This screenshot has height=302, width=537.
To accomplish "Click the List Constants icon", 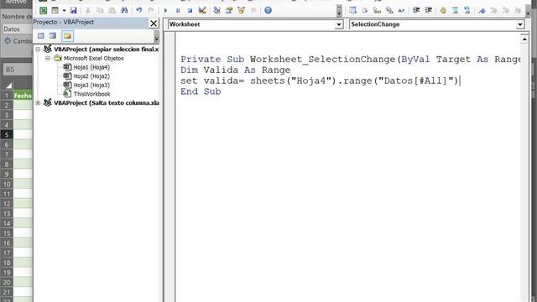I will click(365, 10).
